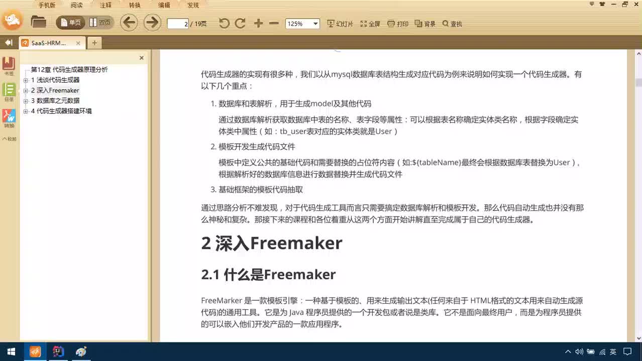Open the bookmarks (书签) panel
Image resolution: width=642 pixels, height=361 pixels.
point(9,67)
